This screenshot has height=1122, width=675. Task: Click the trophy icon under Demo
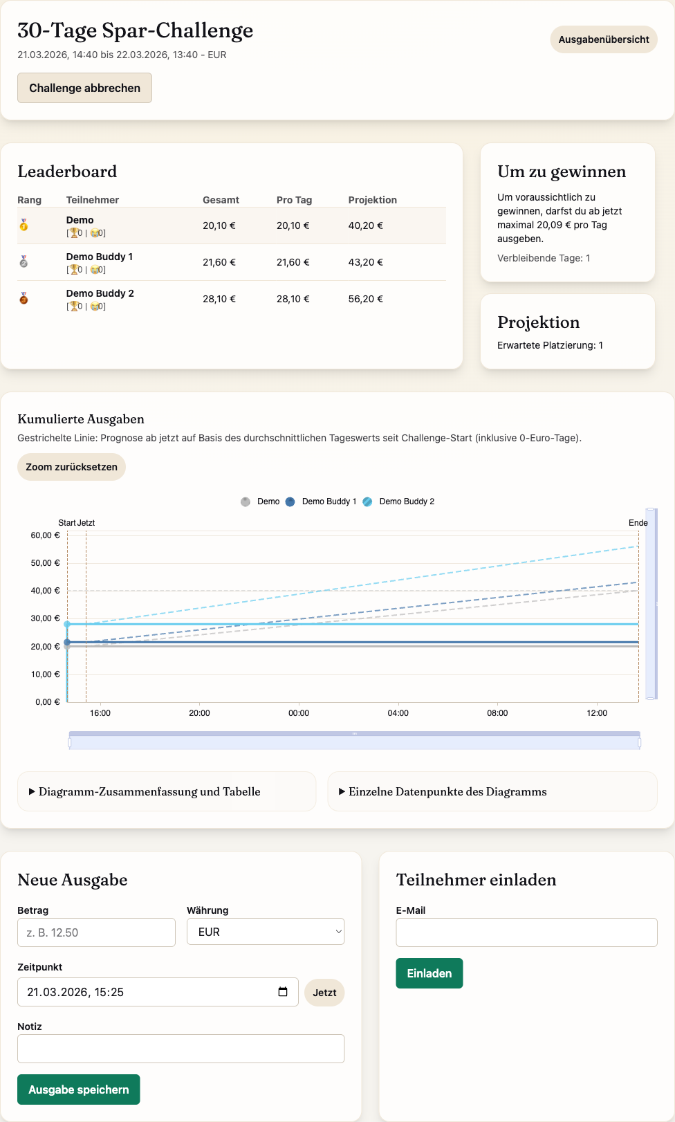[x=74, y=233]
